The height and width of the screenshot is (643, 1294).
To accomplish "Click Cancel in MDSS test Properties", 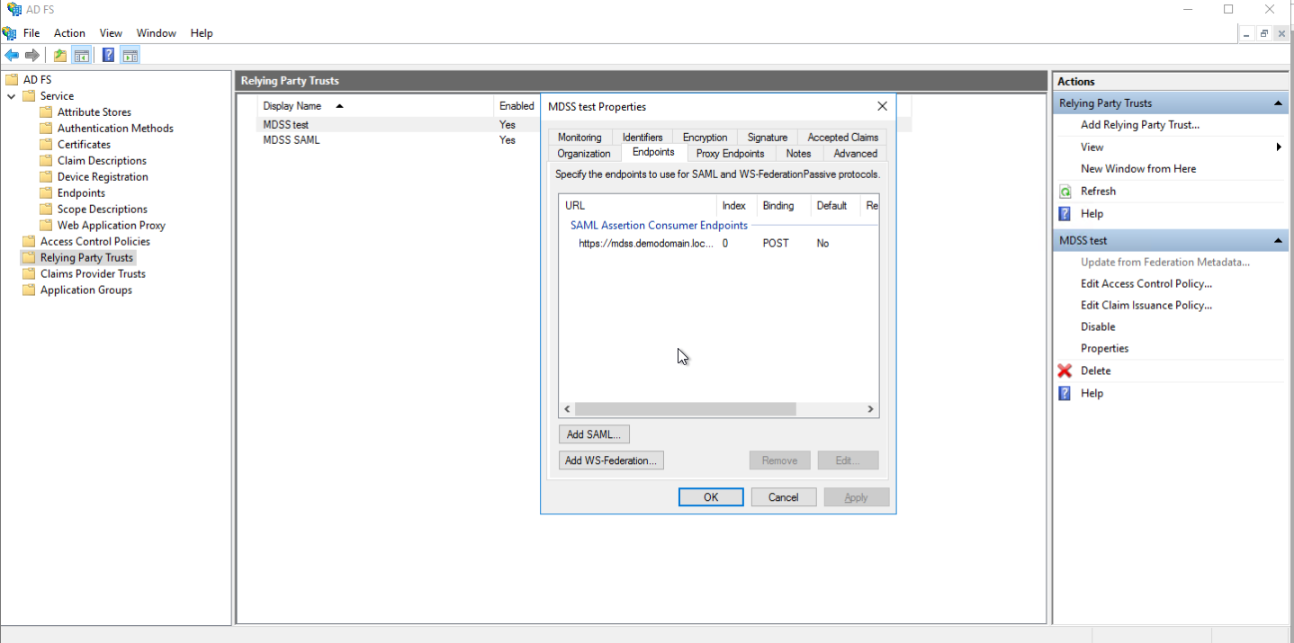I will coord(783,497).
